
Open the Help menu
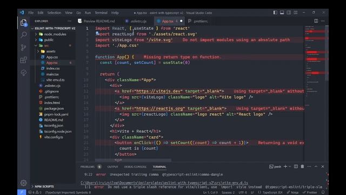point(115,13)
